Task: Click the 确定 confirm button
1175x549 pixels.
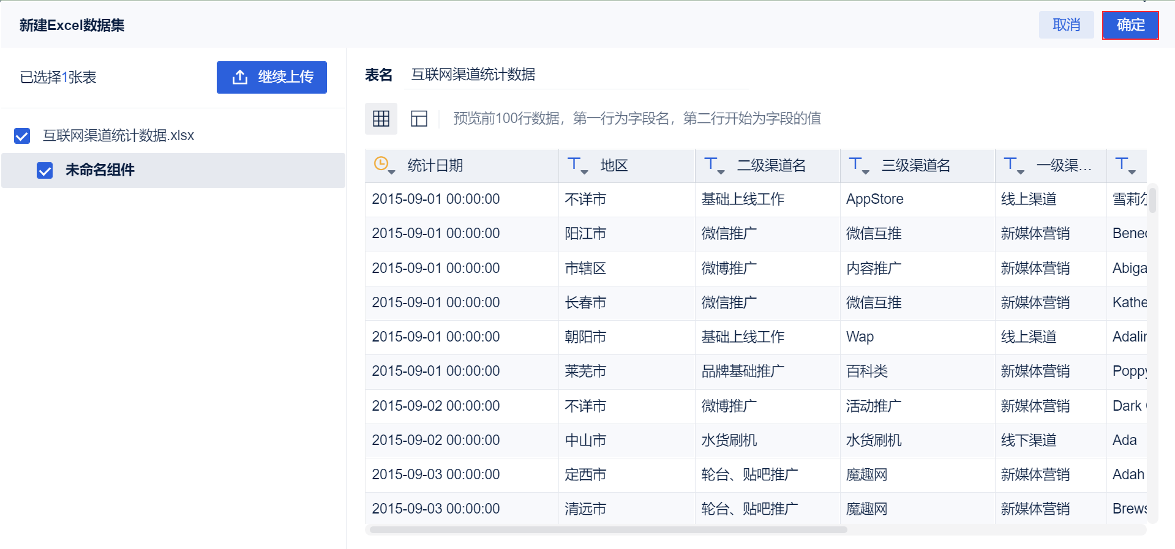Action: pos(1130,25)
